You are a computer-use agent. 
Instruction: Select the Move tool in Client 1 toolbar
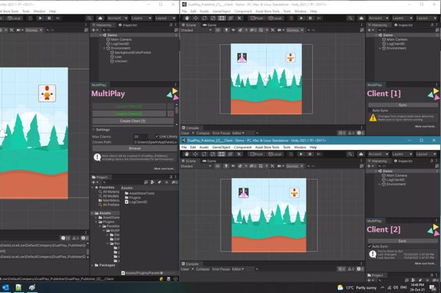[x=196, y=19]
